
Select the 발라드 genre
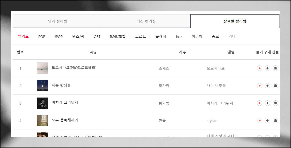click(23, 37)
